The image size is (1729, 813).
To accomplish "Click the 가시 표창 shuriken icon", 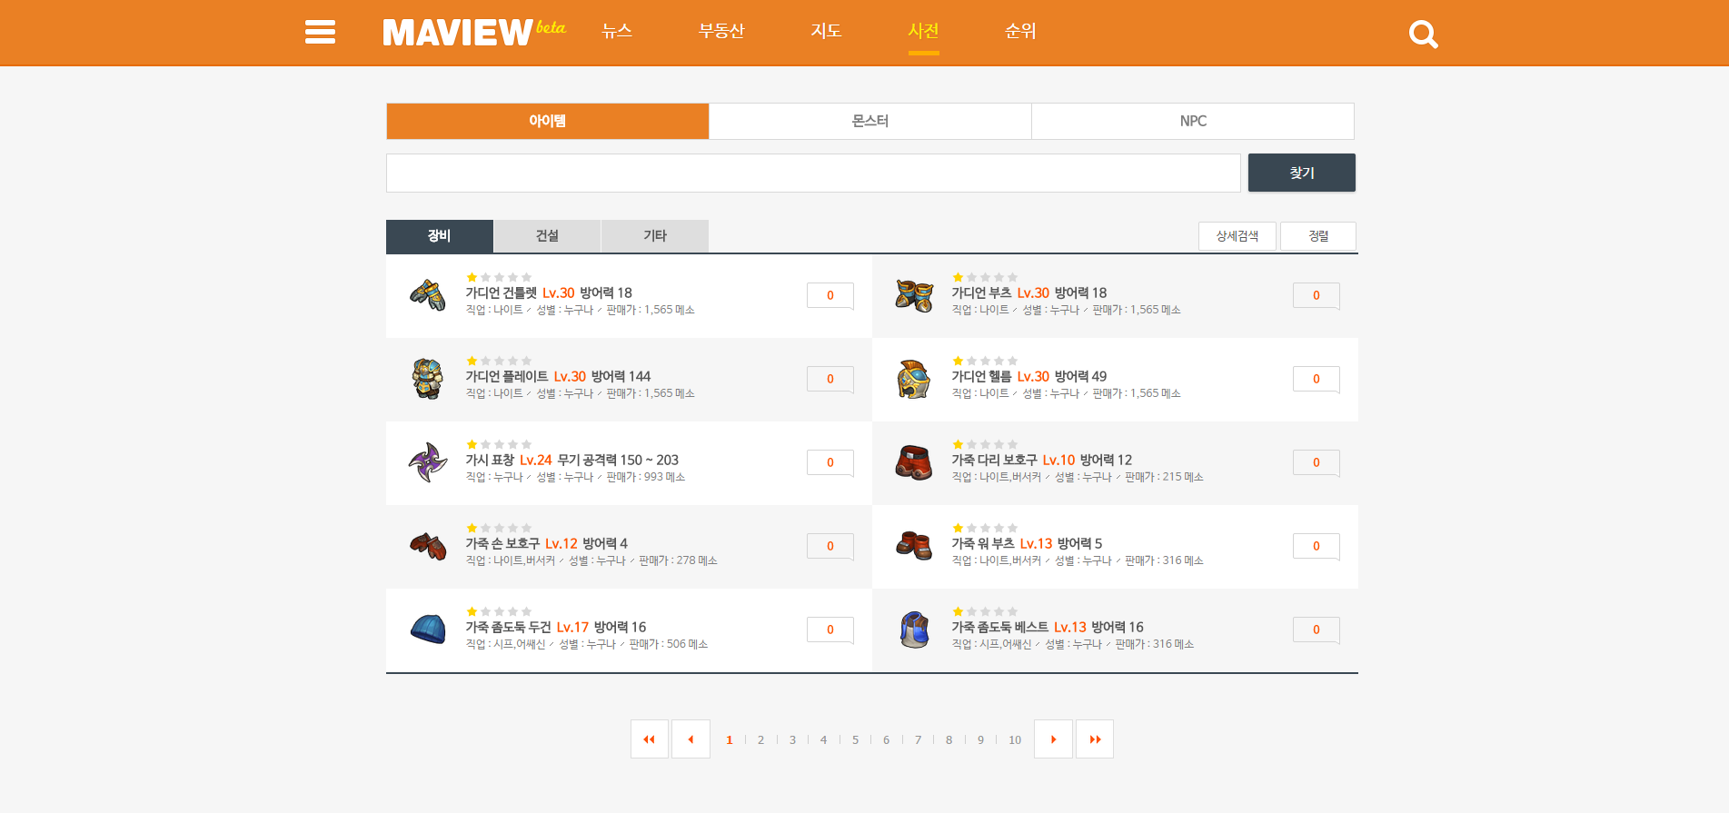I will (x=427, y=462).
